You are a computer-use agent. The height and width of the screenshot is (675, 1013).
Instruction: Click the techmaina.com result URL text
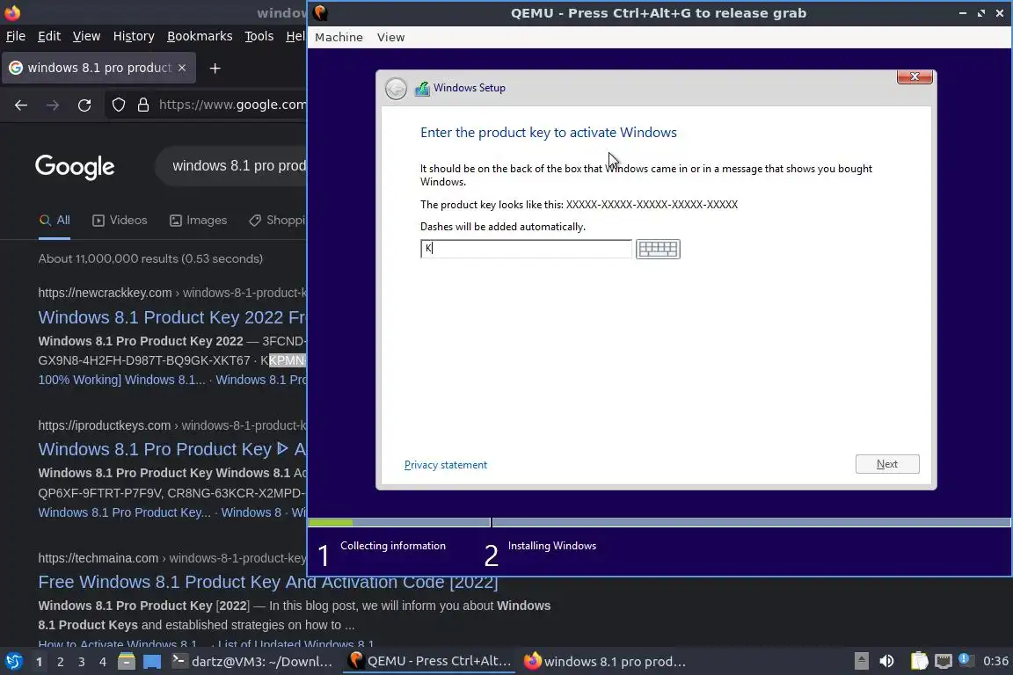[171, 558]
